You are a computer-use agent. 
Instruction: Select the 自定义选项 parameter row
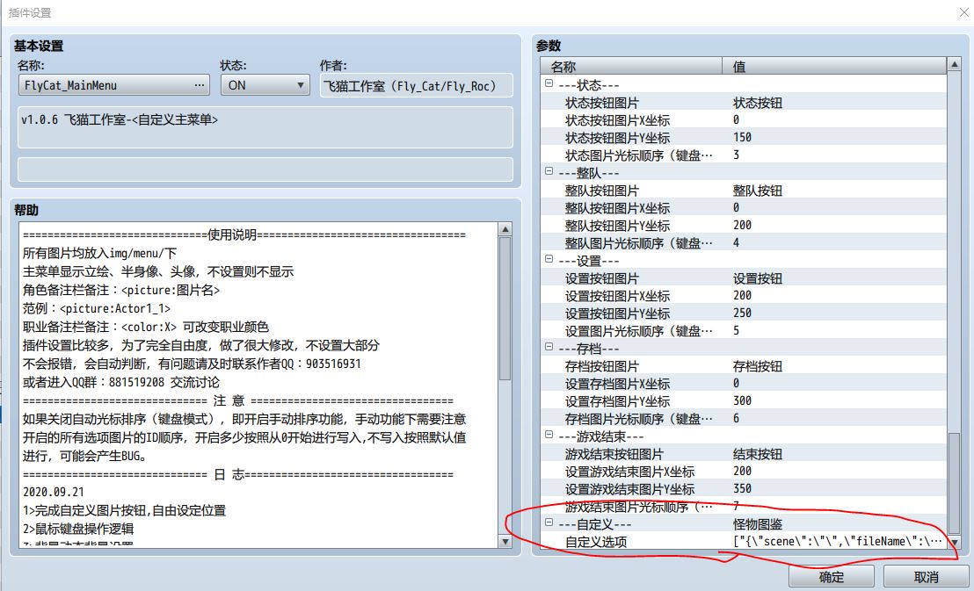(x=744, y=541)
